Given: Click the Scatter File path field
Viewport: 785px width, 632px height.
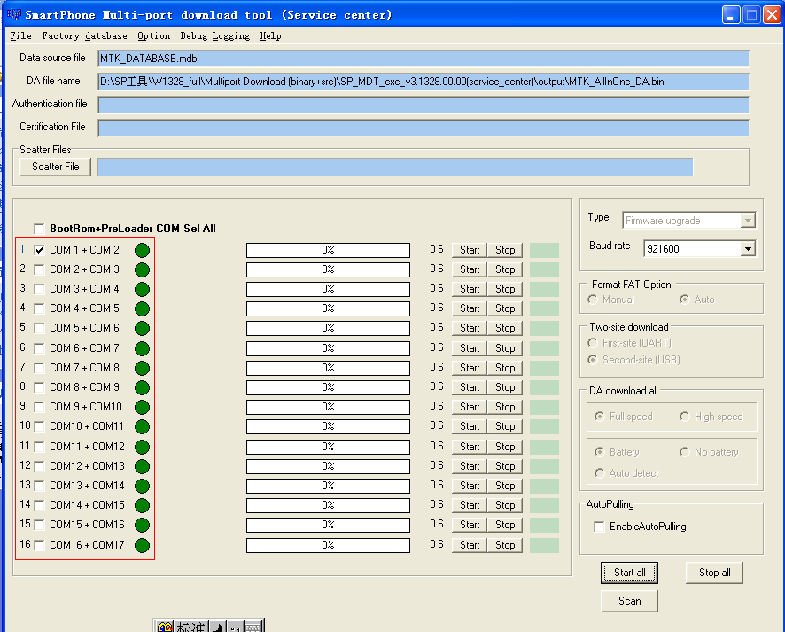Looking at the screenshot, I should (395, 167).
